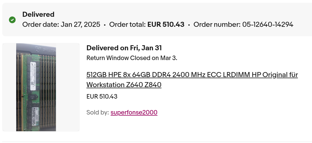Click the bold "Delivered" status heading
Screen dimensions: 312x143
pyautogui.click(x=38, y=15)
